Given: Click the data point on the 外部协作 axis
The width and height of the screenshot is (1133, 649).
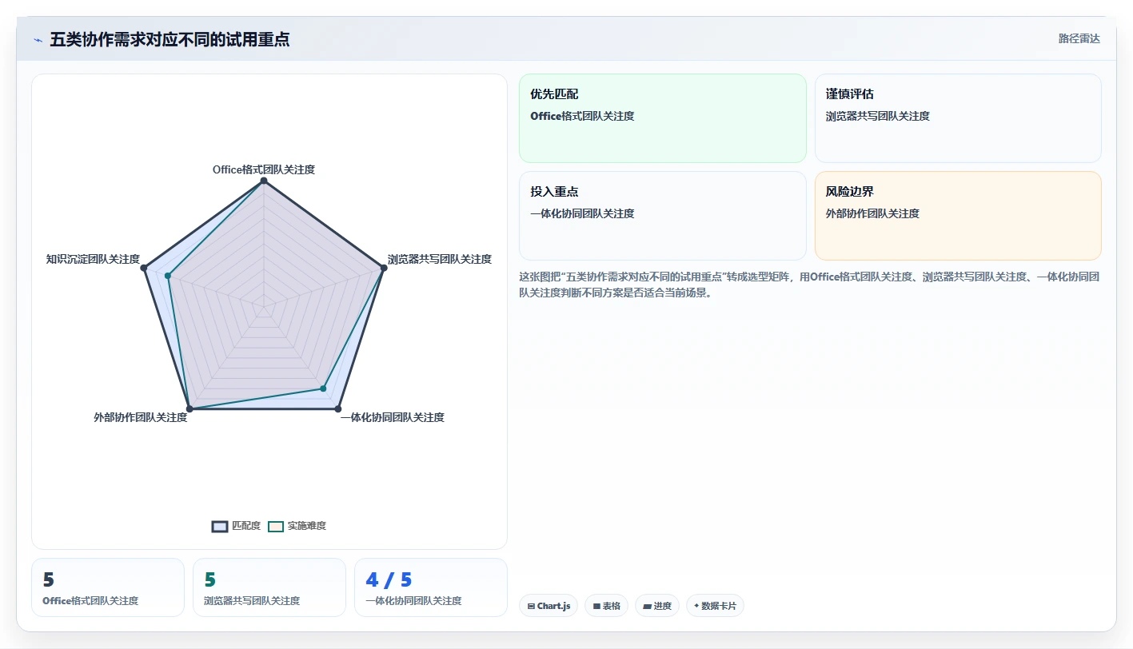Looking at the screenshot, I should point(189,408).
